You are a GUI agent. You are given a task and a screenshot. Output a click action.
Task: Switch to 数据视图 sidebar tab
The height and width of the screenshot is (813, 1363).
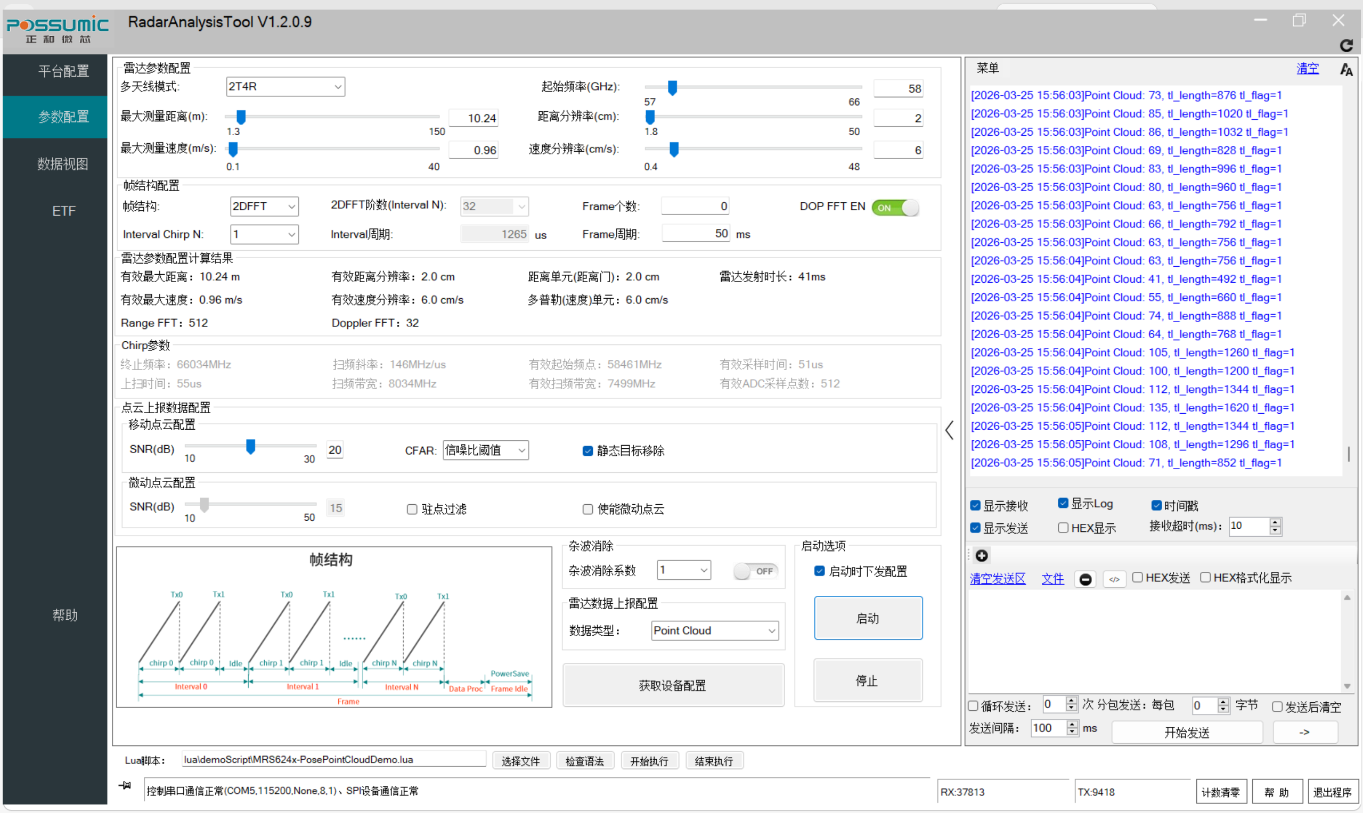pyautogui.click(x=62, y=164)
